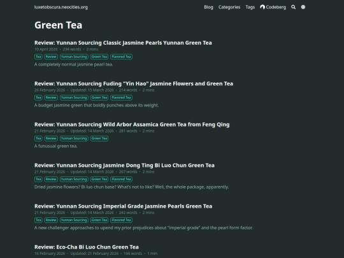Screen dimensions: 344x258
Task: Click Flavored Tea tag under Fuding Yin Hao
Action: click(121, 97)
